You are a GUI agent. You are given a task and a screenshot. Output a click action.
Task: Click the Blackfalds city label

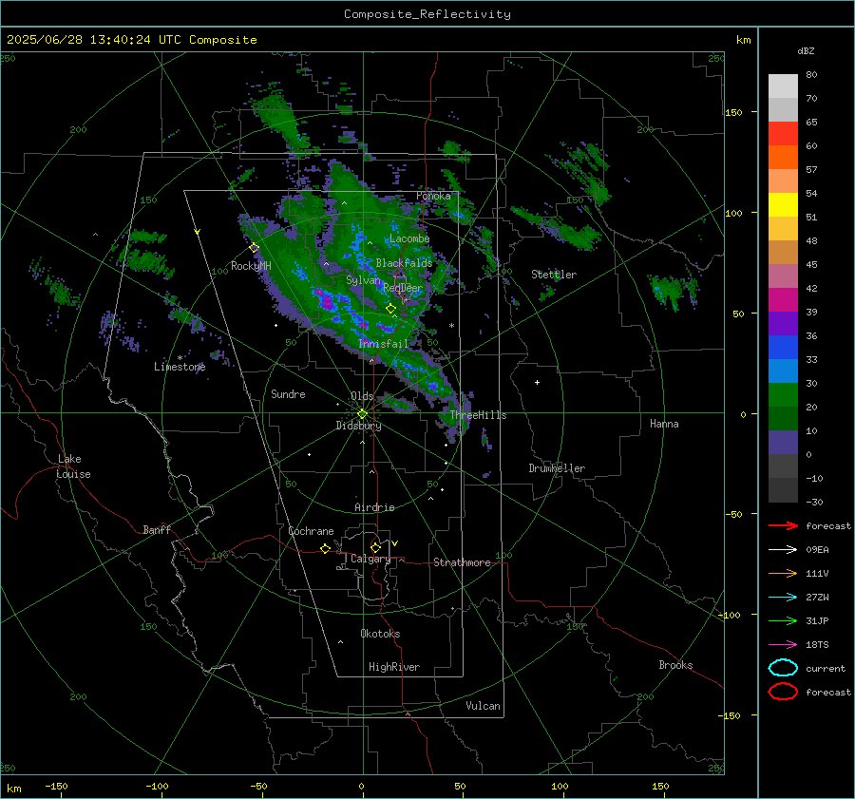pyautogui.click(x=404, y=263)
